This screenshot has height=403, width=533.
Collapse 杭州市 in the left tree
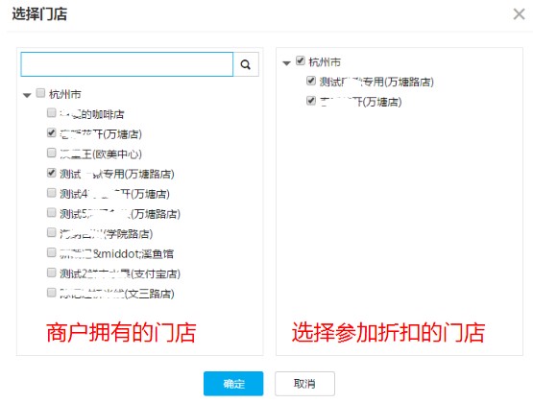click(x=27, y=95)
